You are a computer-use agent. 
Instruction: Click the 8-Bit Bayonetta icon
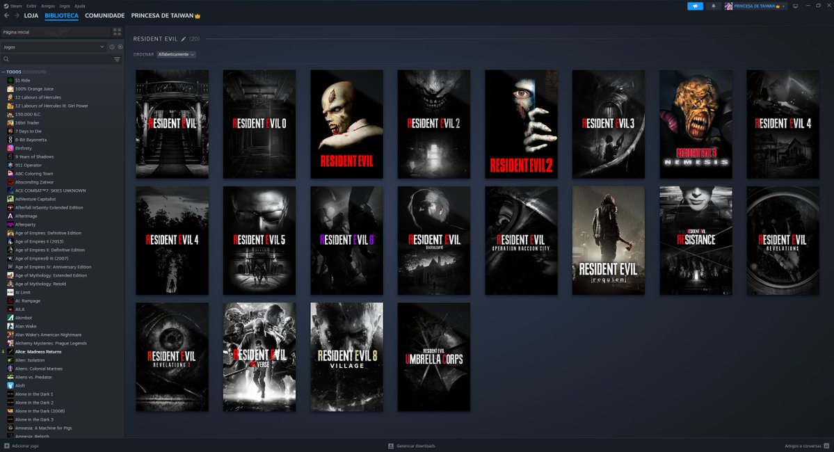pos(10,140)
